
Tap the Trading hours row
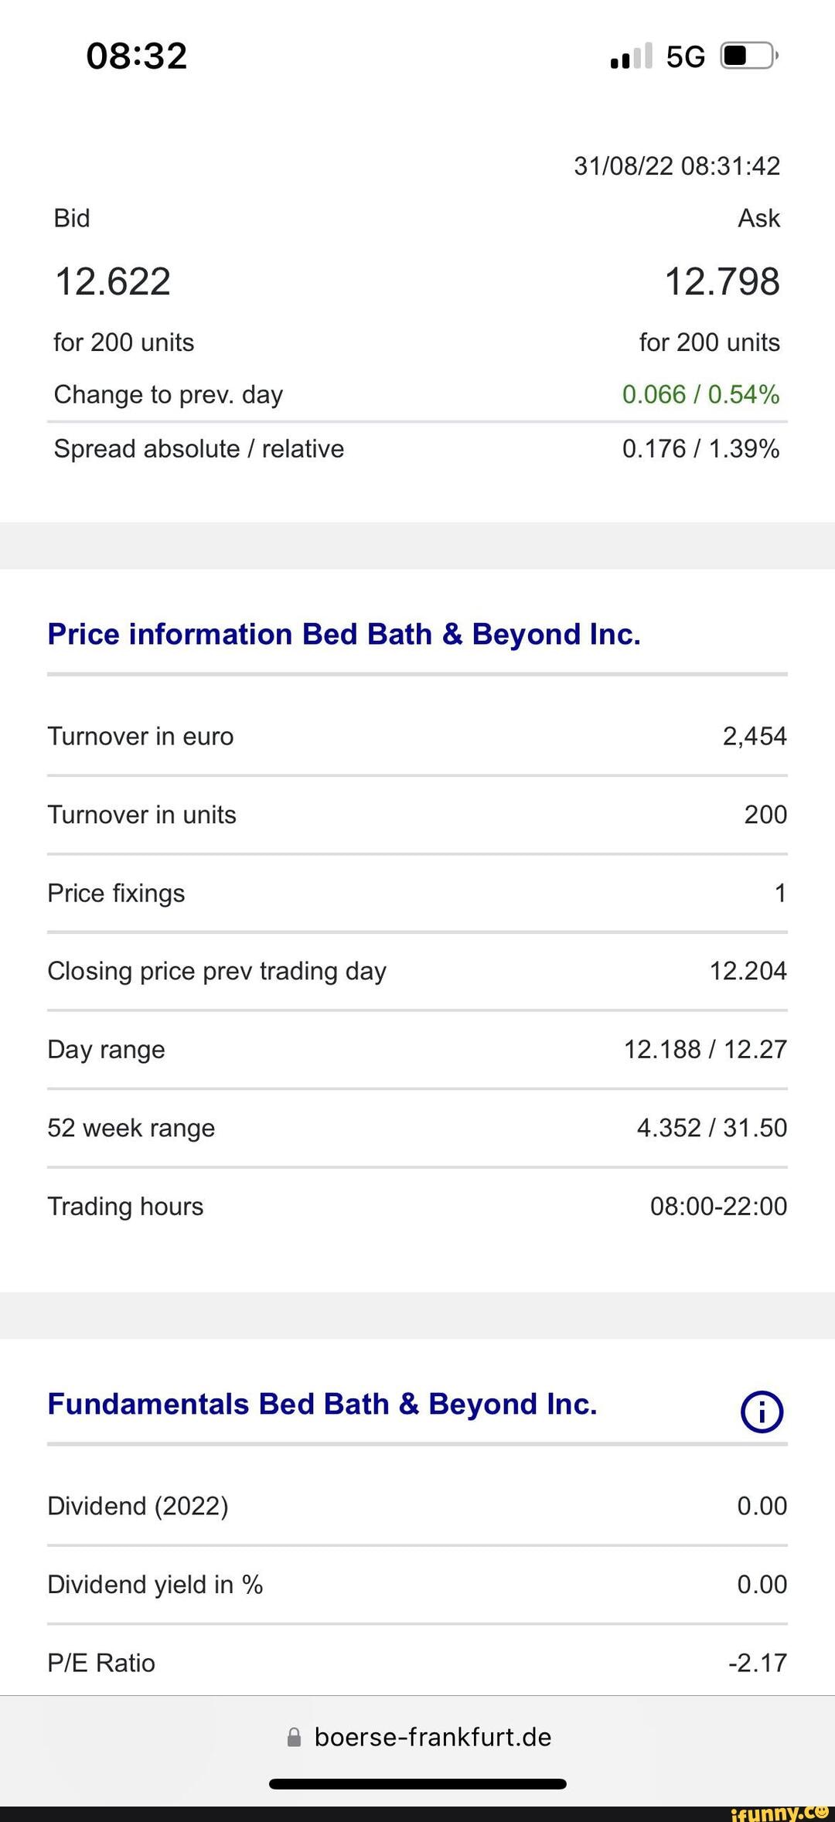pyautogui.click(x=417, y=1207)
